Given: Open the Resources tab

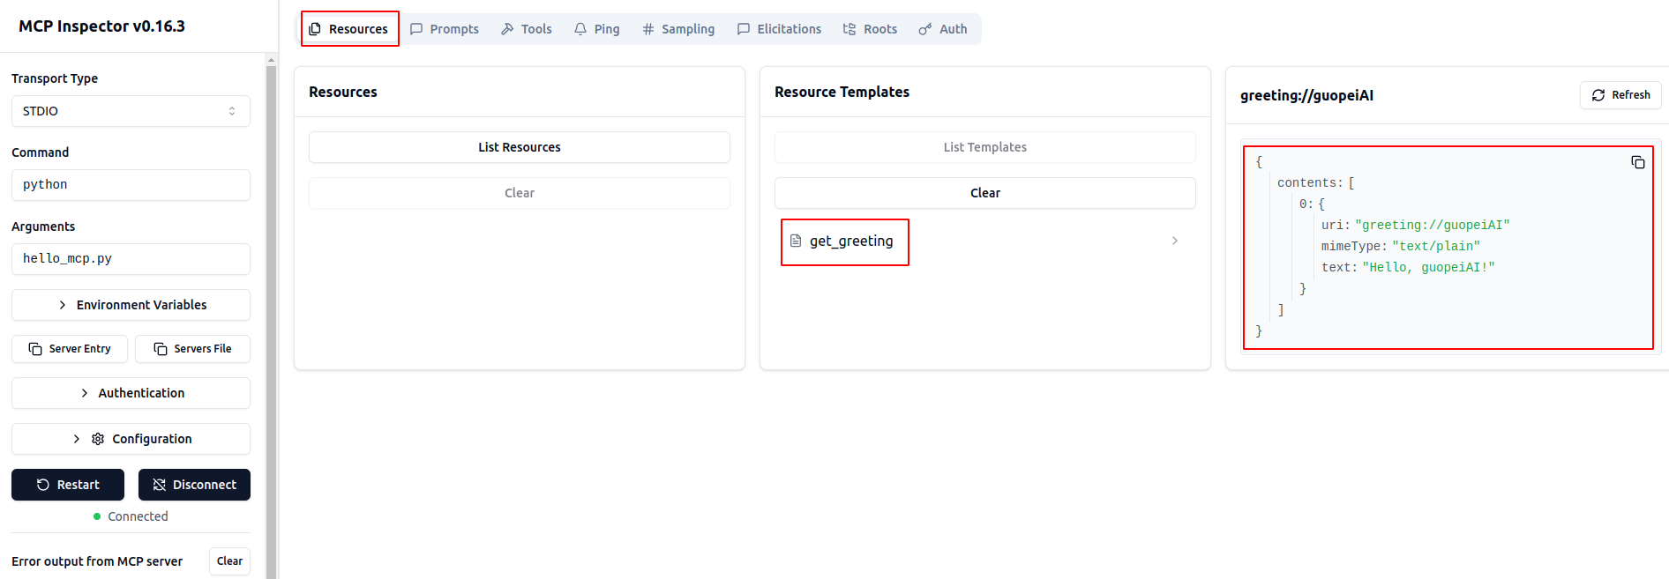Looking at the screenshot, I should coord(349,29).
